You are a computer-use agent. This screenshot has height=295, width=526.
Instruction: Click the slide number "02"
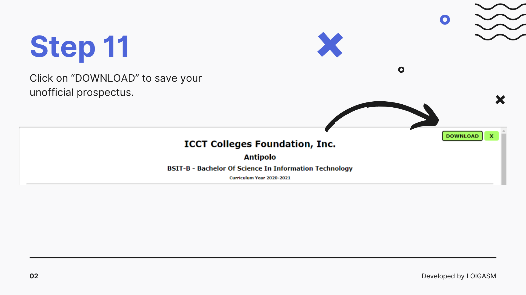tap(34, 276)
